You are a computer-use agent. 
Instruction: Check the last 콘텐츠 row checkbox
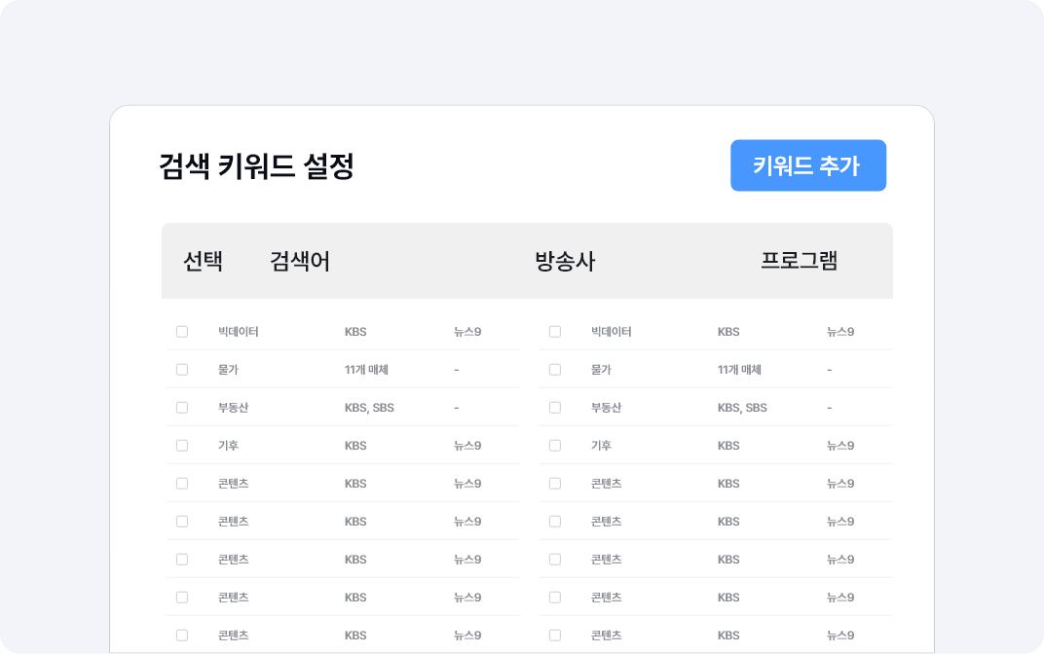[182, 634]
